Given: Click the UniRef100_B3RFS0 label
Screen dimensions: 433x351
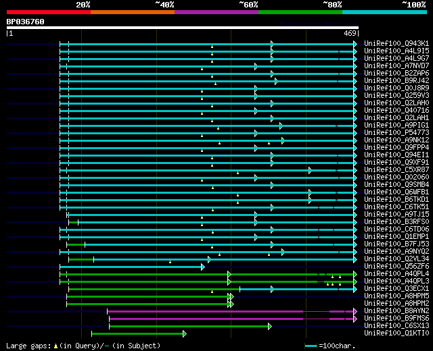Looking at the screenshot, I should pos(396,222).
